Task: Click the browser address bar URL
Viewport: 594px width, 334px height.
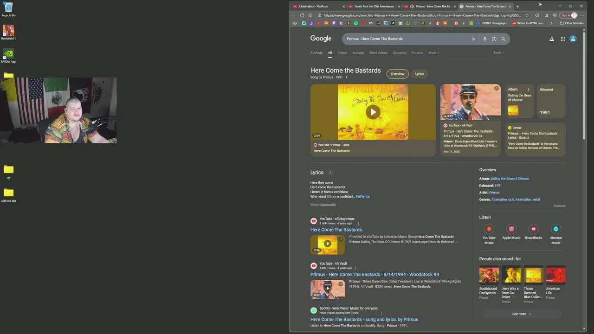Action: [422, 15]
